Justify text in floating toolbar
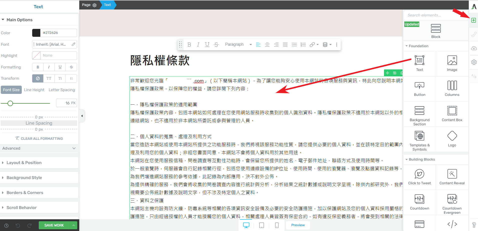Image resolution: width=478 pixels, height=231 pixels. coord(285,45)
